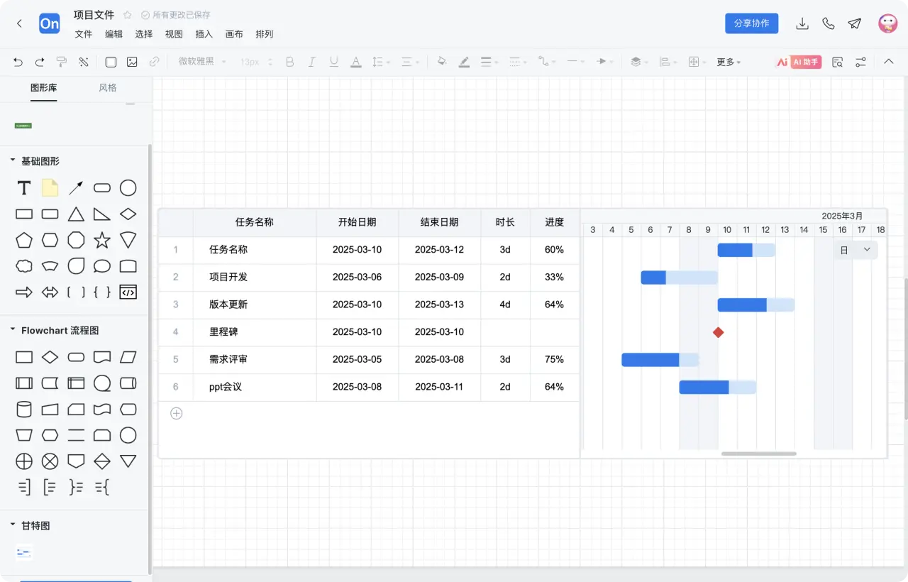The height and width of the screenshot is (582, 908).
Task: Select the format painter icon
Action: click(61, 62)
